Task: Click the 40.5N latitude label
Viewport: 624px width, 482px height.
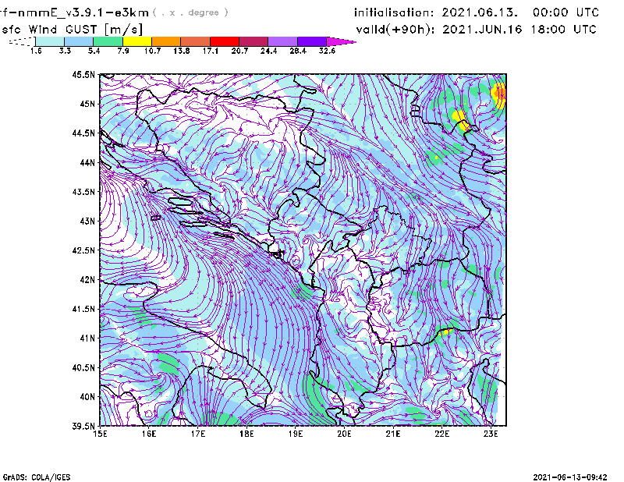Action: pos(83,367)
